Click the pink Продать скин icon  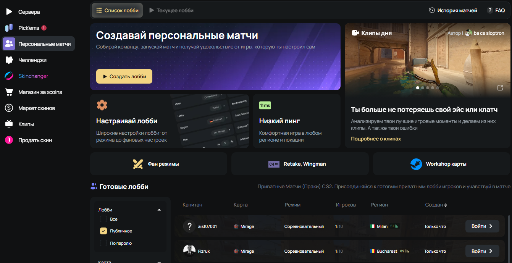point(9,140)
